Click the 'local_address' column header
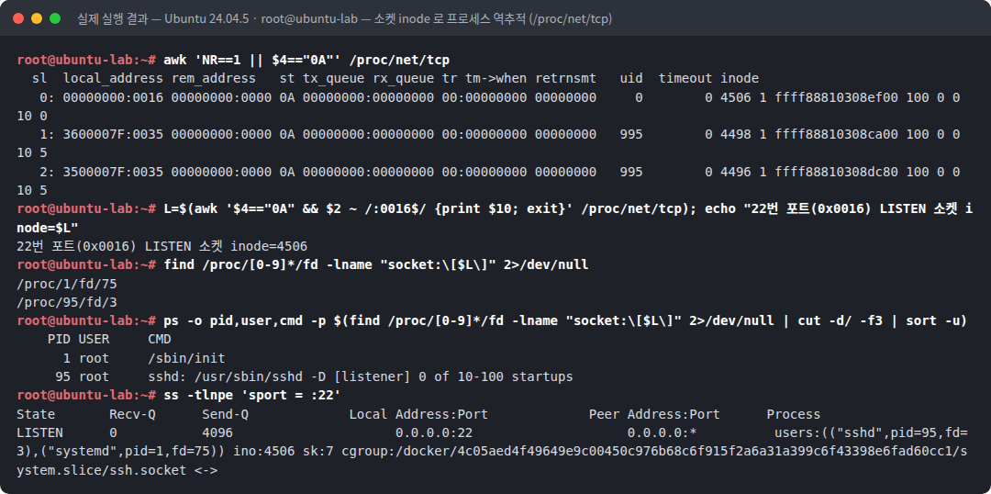The image size is (991, 494). tap(114, 79)
